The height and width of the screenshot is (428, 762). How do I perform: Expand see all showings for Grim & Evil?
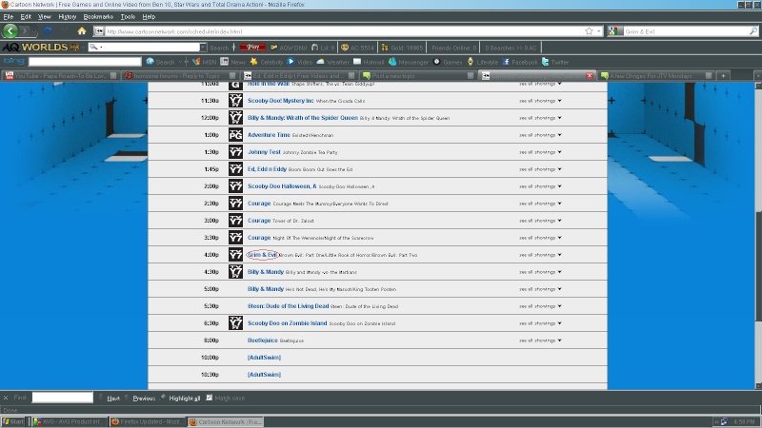click(540, 255)
